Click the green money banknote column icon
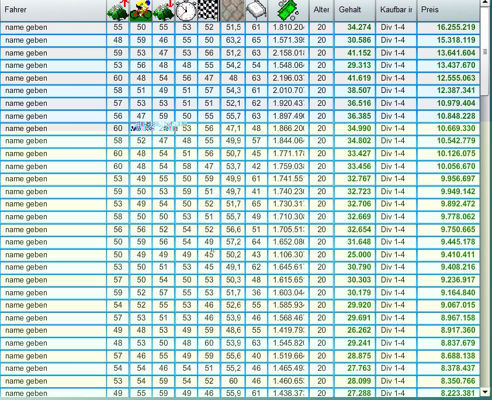The width and height of the screenshot is (492, 400). pyautogui.click(x=288, y=10)
